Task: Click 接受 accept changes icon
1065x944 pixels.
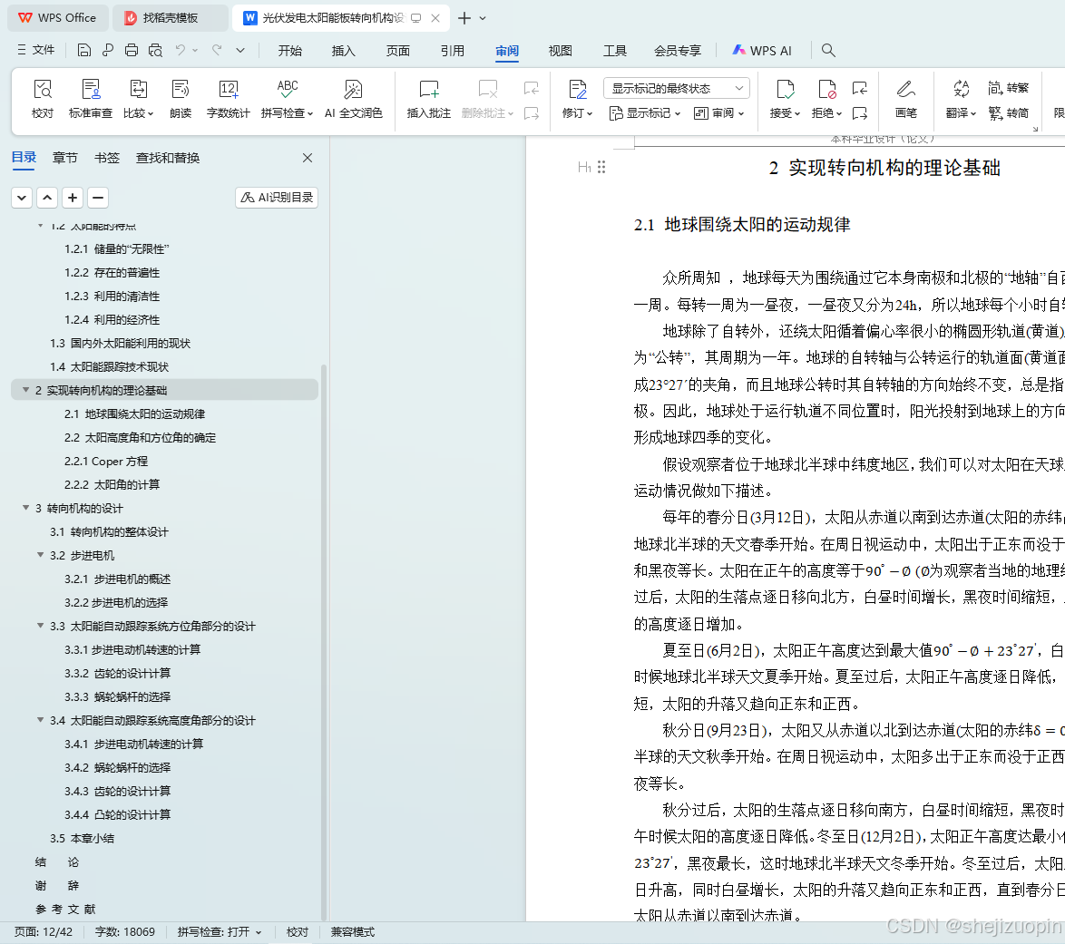Action: coord(785,99)
